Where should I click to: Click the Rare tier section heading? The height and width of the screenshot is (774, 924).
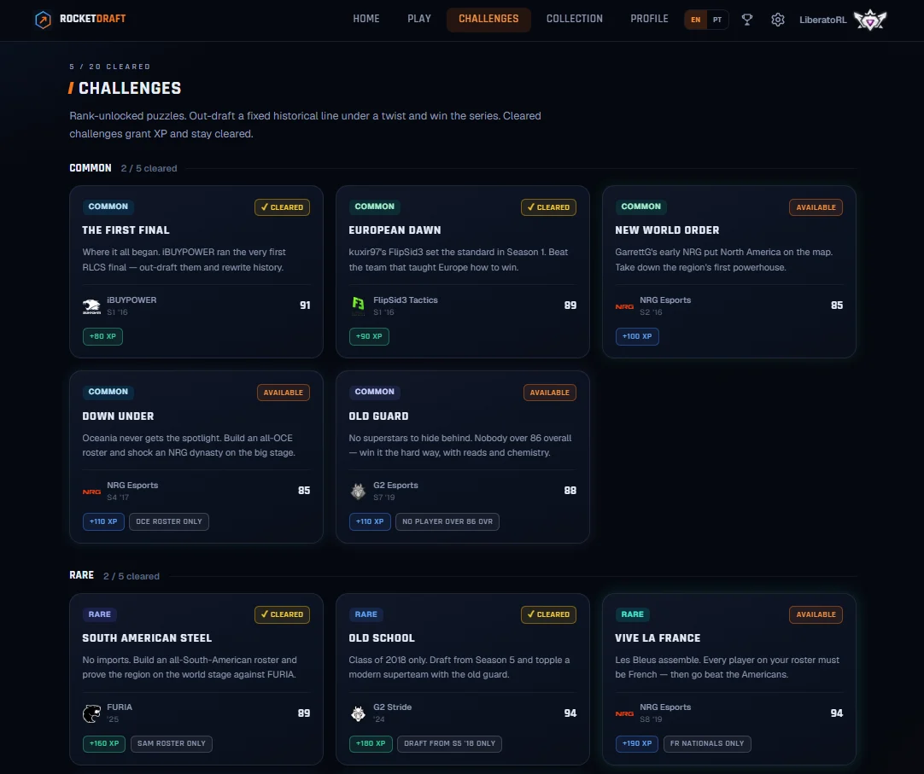[x=81, y=575]
